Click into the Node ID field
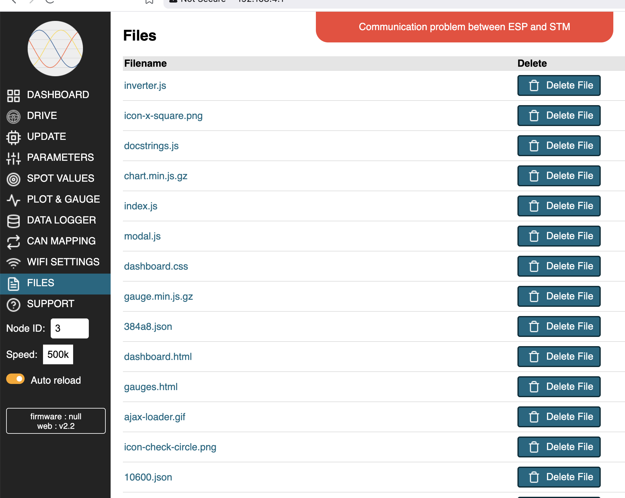This screenshot has height=498, width=625. (69, 328)
